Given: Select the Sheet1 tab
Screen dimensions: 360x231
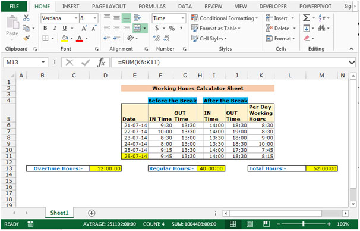Looking at the screenshot, I should (x=59, y=213).
